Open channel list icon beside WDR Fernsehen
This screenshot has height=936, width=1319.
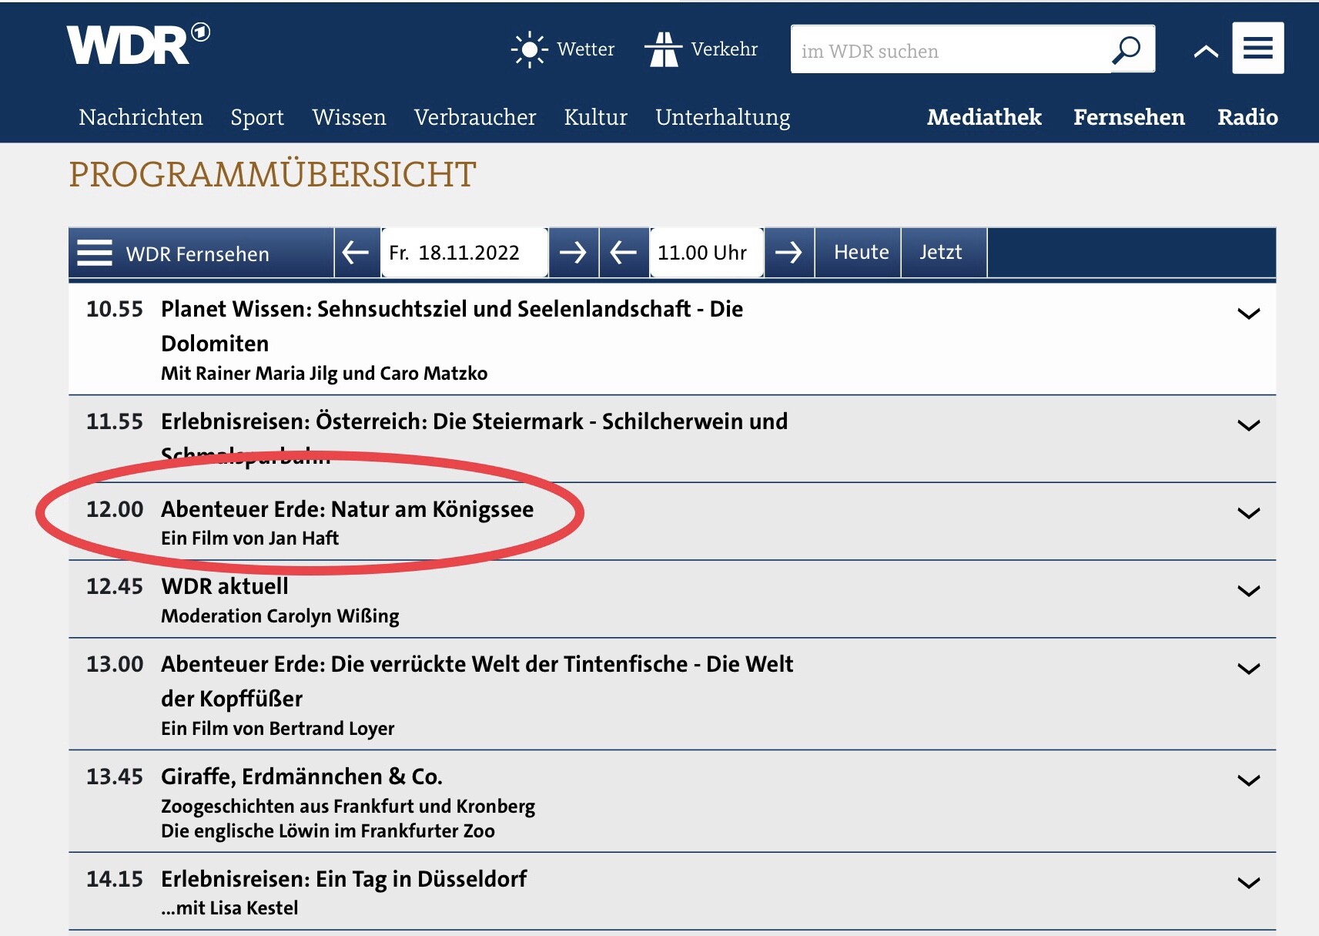click(95, 253)
